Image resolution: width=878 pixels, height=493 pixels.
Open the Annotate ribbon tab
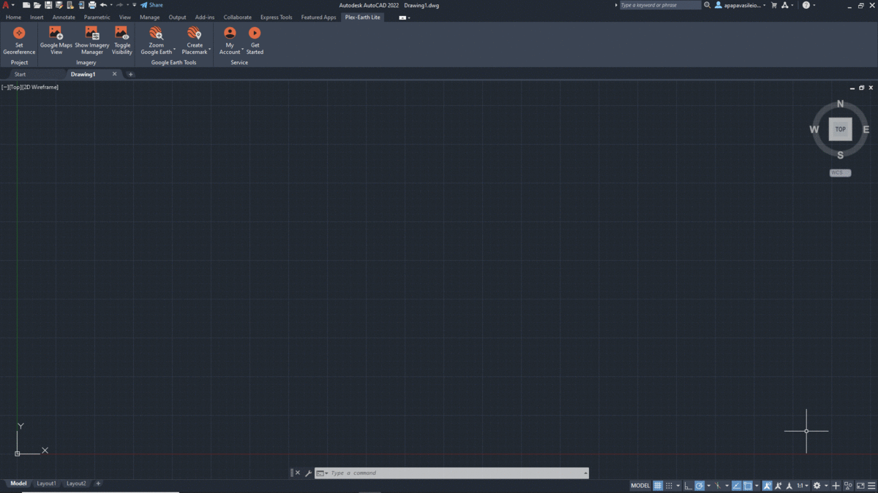pyautogui.click(x=64, y=17)
